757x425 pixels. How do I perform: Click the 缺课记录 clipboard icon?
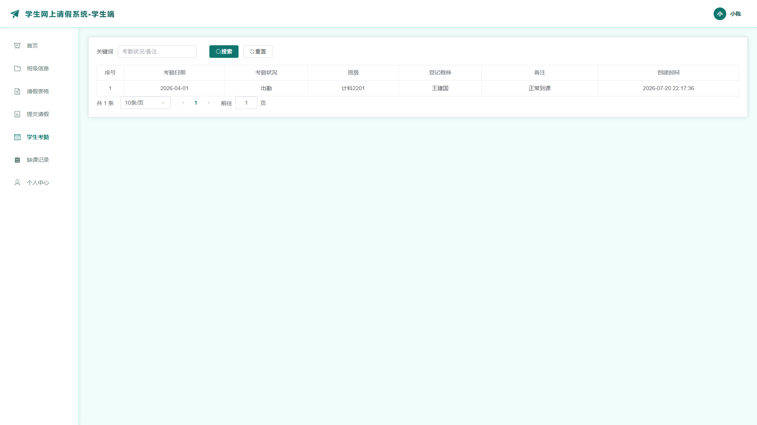17,160
